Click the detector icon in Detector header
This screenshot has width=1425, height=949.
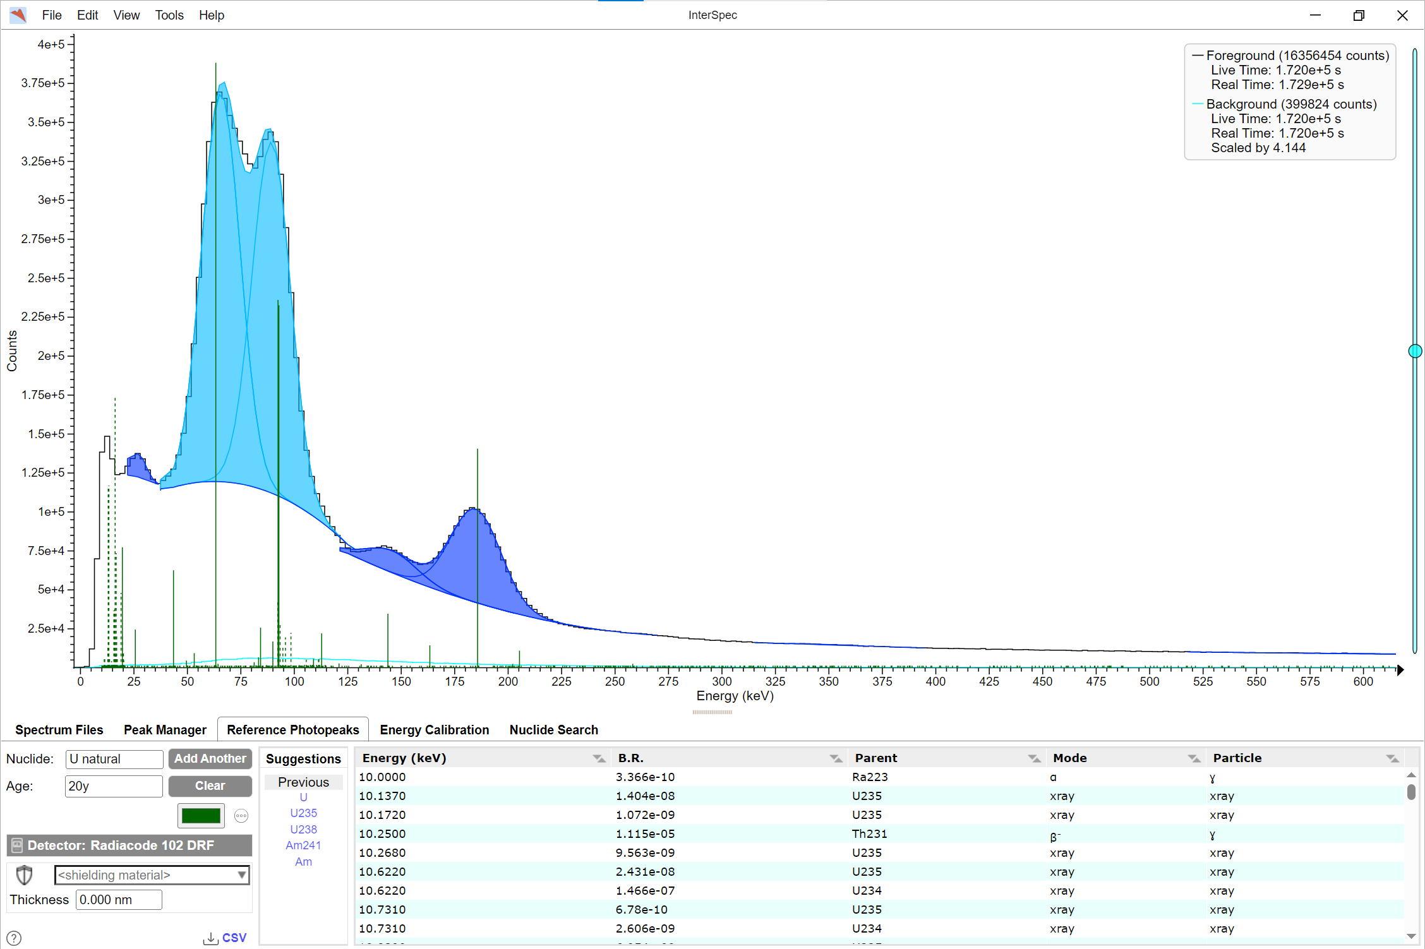click(17, 845)
